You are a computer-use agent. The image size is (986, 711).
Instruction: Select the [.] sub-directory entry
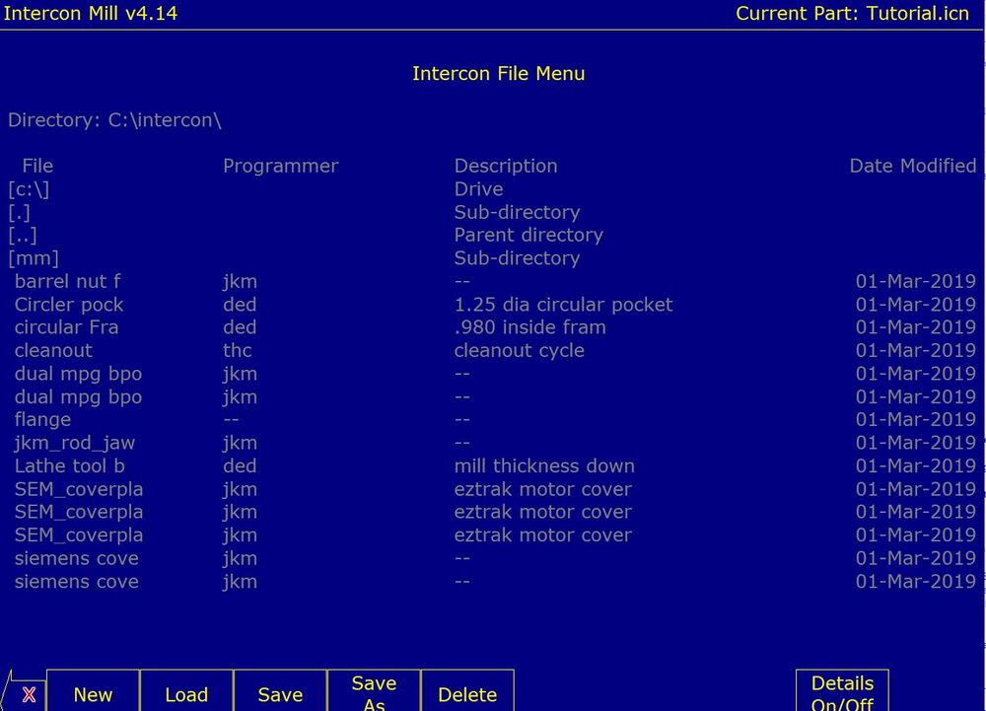[x=19, y=212]
